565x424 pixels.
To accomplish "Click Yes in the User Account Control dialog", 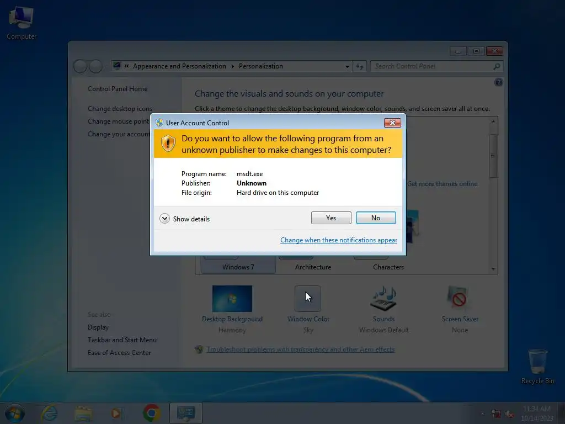I will point(331,218).
